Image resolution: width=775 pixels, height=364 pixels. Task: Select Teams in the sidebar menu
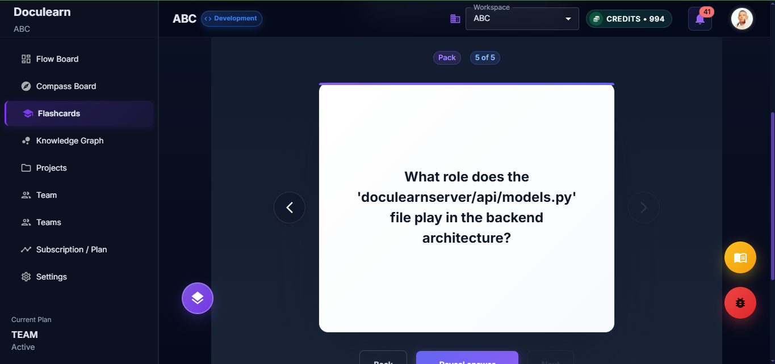(x=48, y=222)
